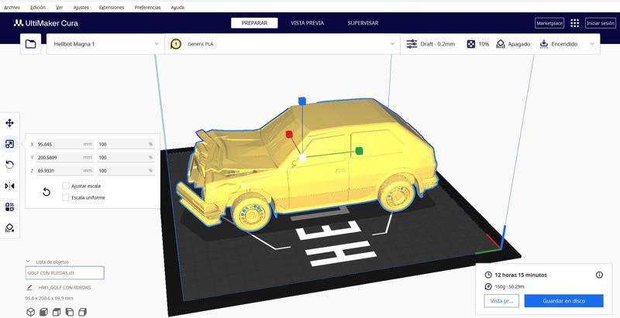Open the Archivo menu

[12, 8]
